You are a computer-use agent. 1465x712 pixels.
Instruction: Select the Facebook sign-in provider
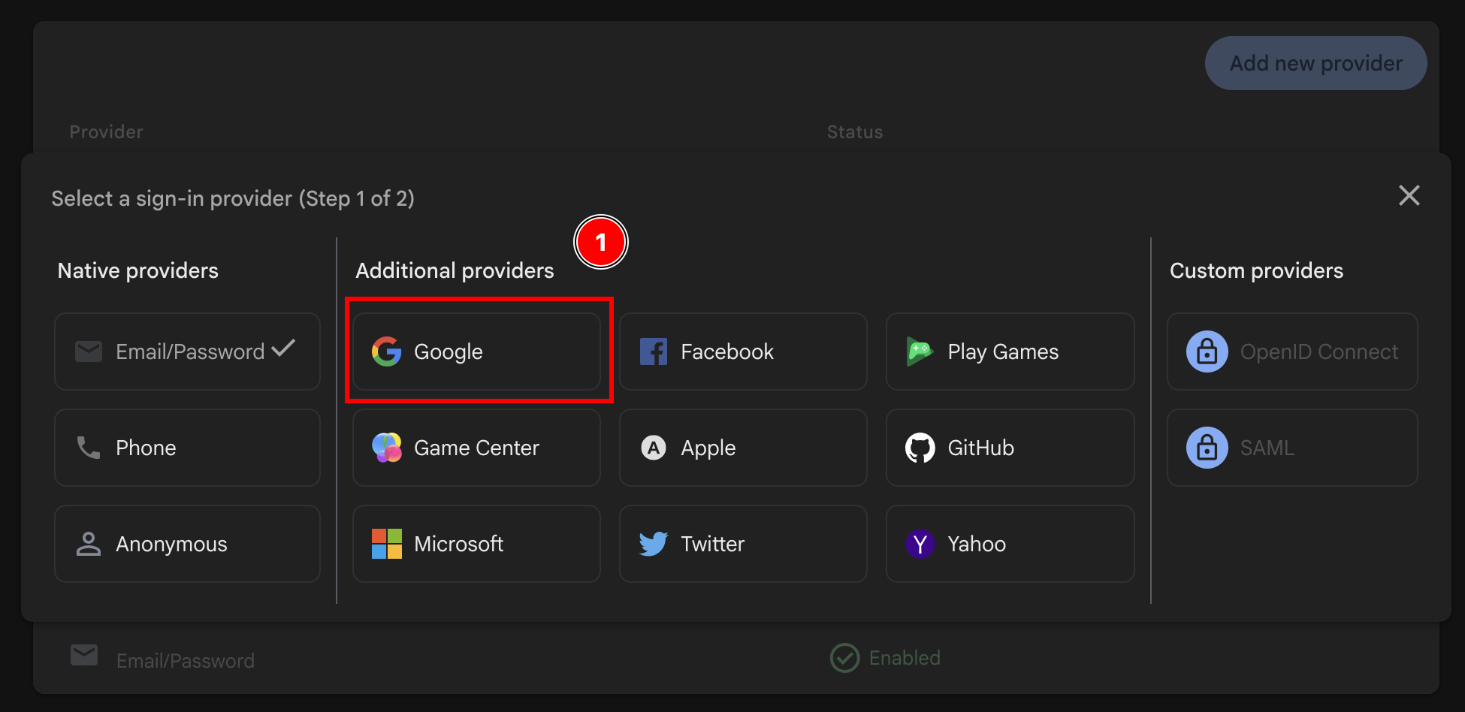click(742, 351)
